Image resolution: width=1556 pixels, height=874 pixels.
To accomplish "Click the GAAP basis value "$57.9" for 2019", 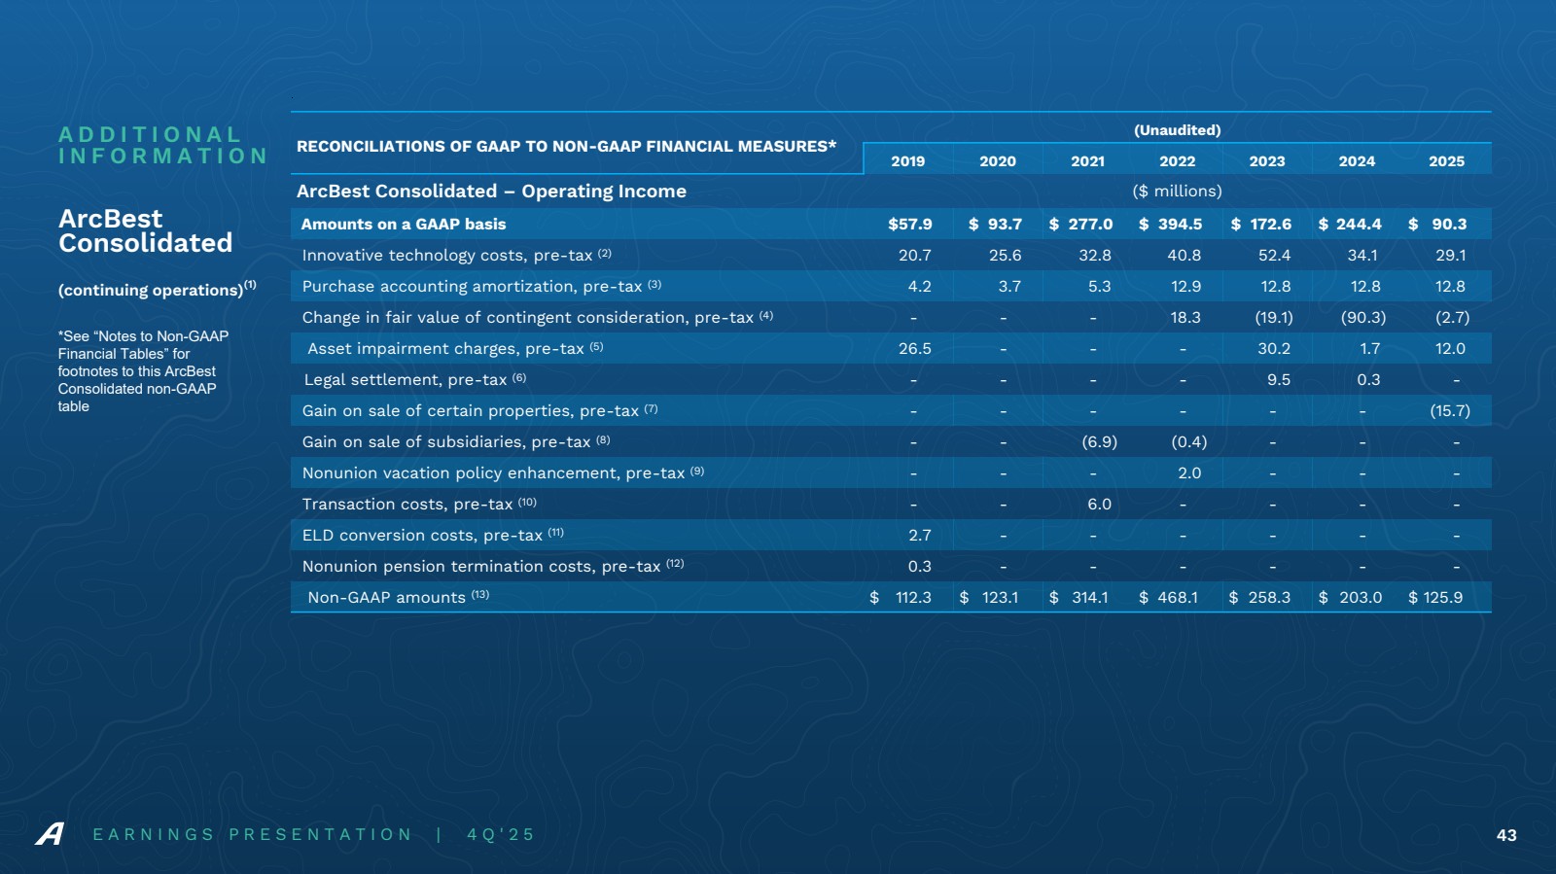I will coord(910,225).
